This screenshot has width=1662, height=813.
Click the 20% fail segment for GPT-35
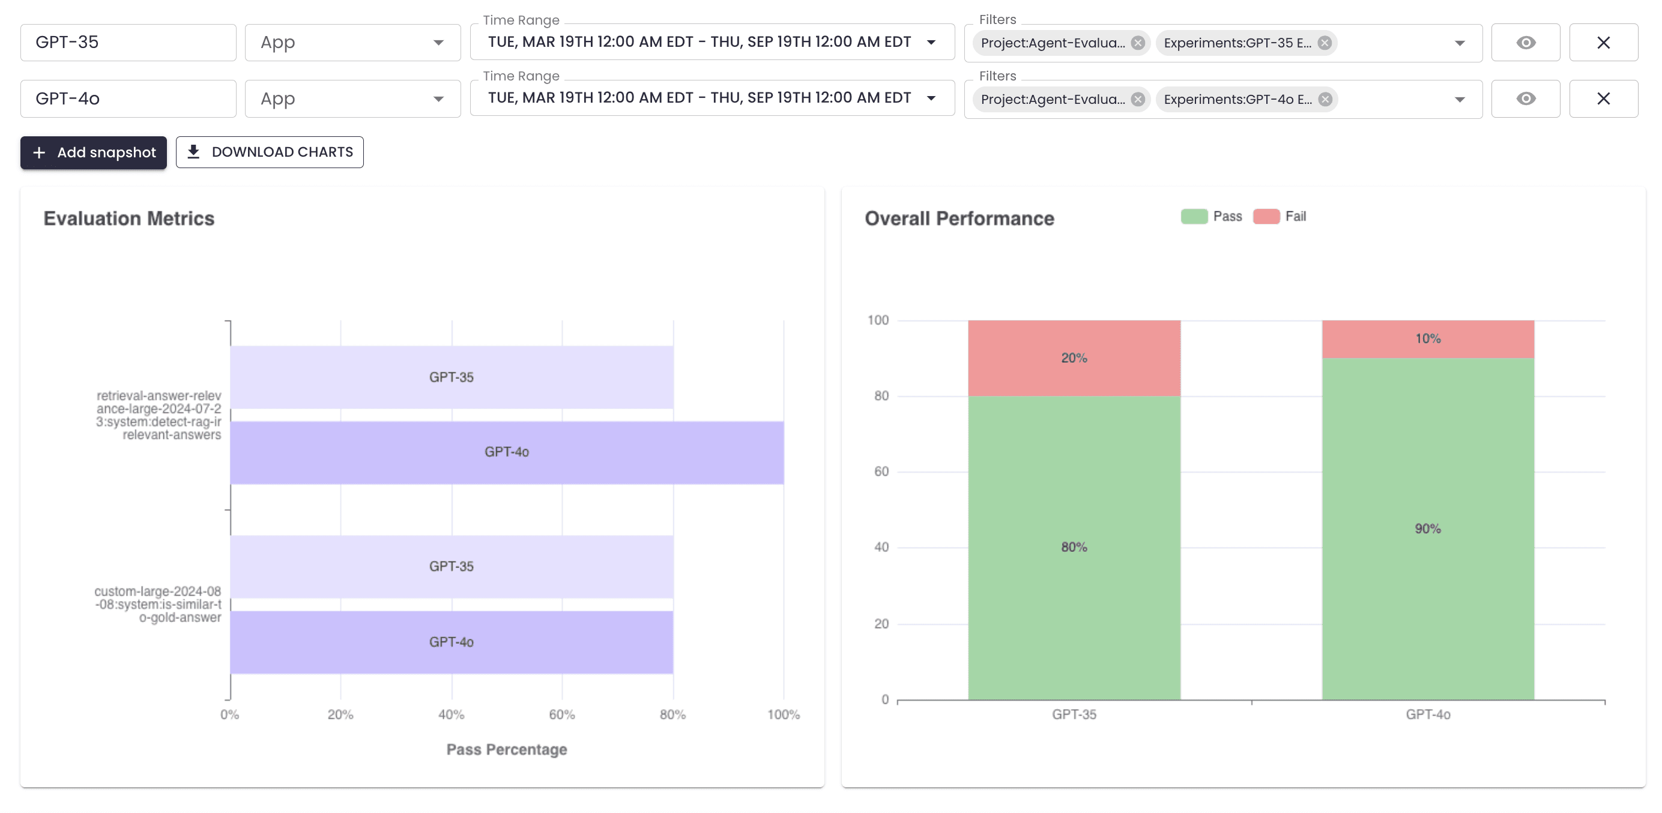click(1074, 358)
